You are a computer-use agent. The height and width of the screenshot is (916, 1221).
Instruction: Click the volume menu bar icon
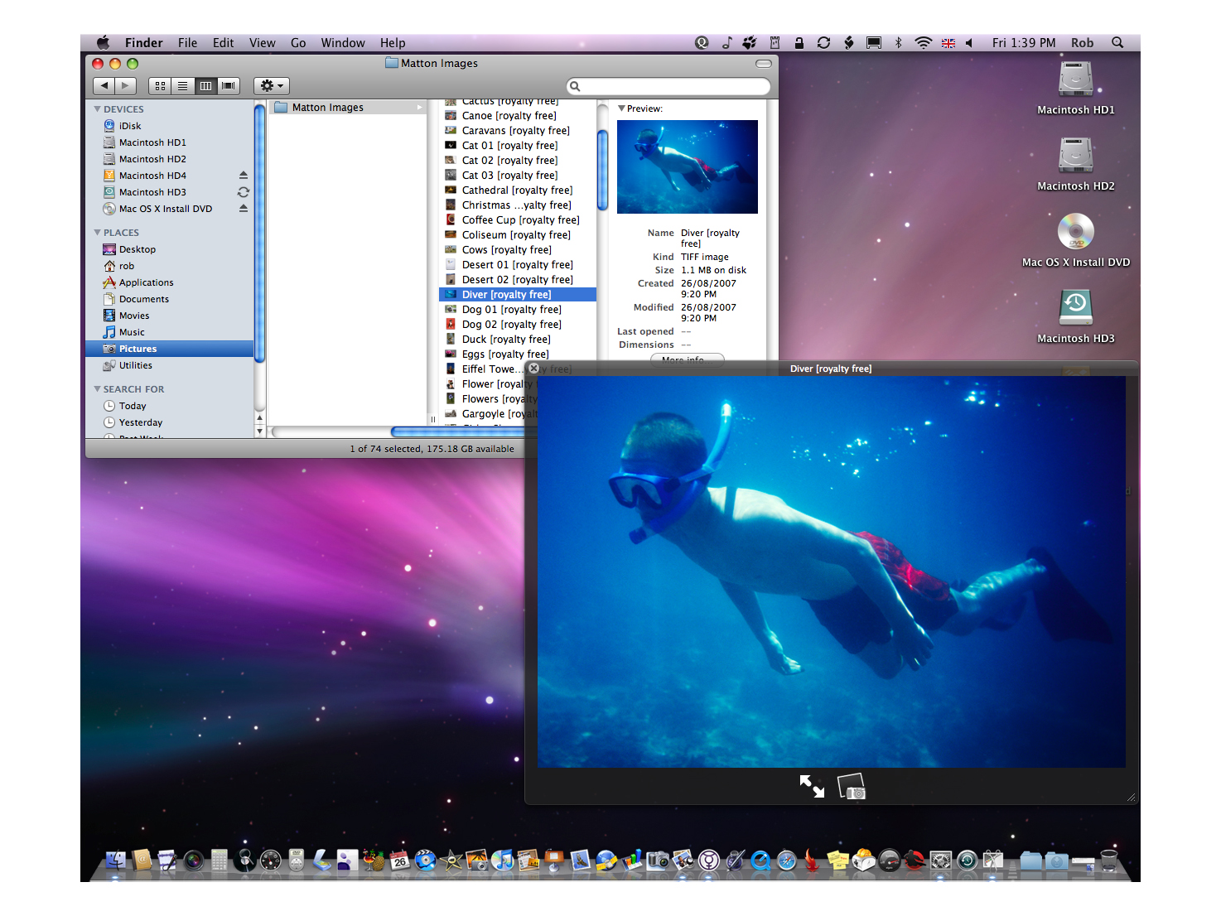(x=969, y=43)
